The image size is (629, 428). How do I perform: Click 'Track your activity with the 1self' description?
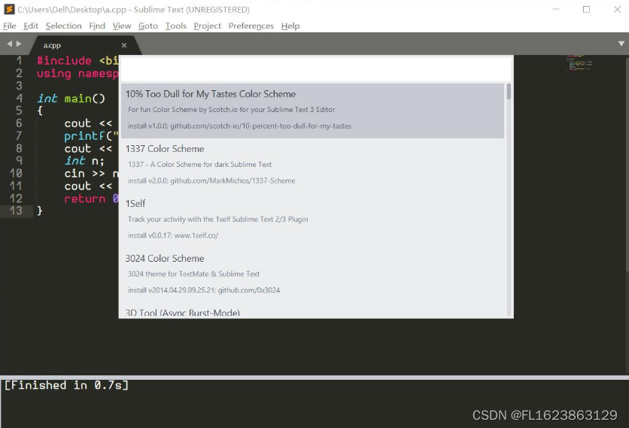tap(218, 220)
